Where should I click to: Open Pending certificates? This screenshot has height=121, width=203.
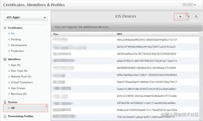[x=16, y=39]
